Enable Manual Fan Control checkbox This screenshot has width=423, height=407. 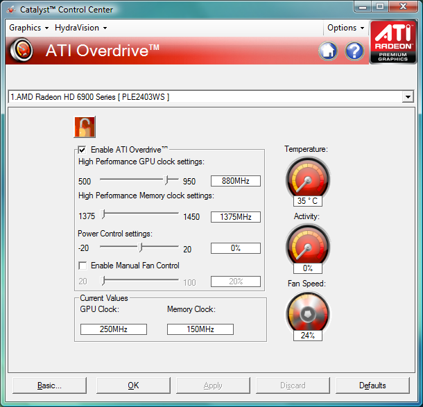[x=83, y=266]
